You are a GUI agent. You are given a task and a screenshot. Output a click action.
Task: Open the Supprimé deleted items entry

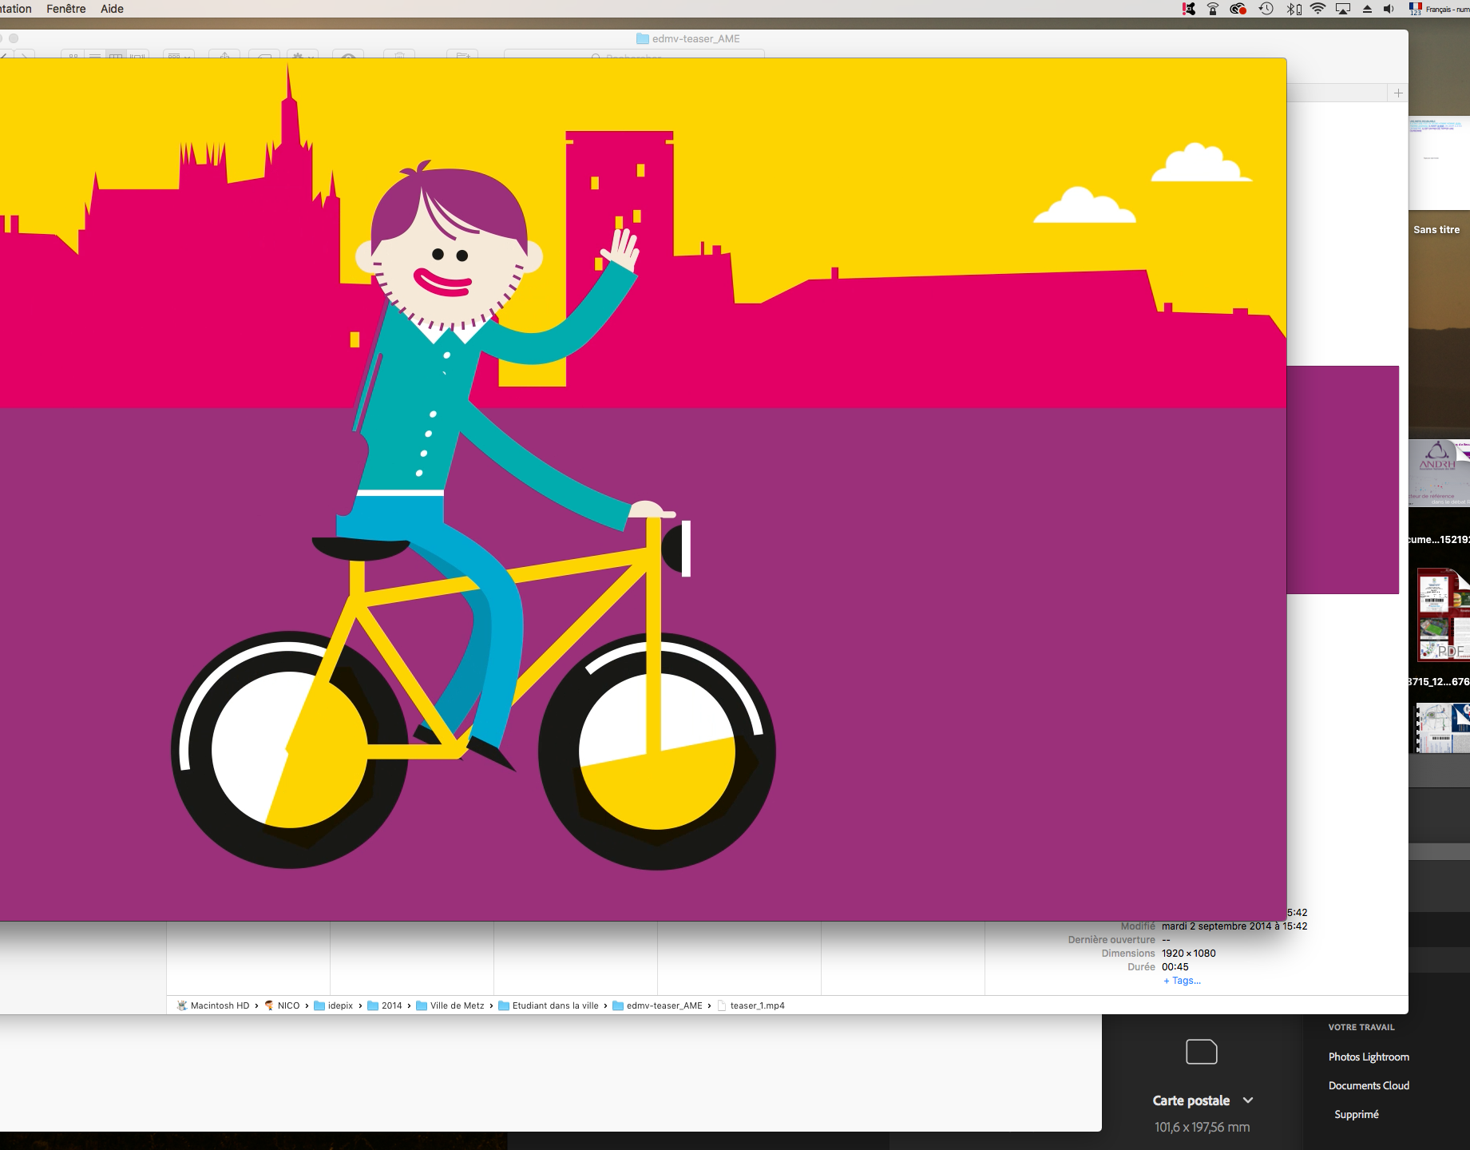[1357, 1114]
